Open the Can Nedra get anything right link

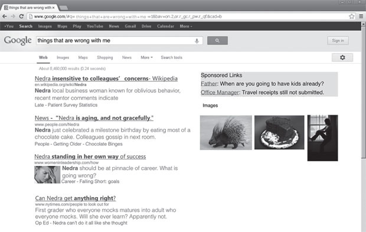pos(76,198)
